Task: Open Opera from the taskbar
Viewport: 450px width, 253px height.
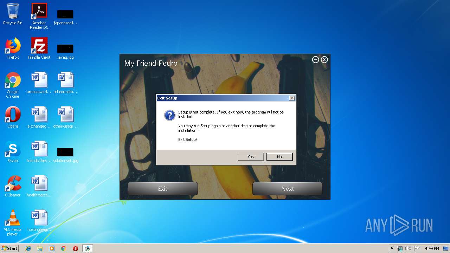Action: tap(75, 248)
